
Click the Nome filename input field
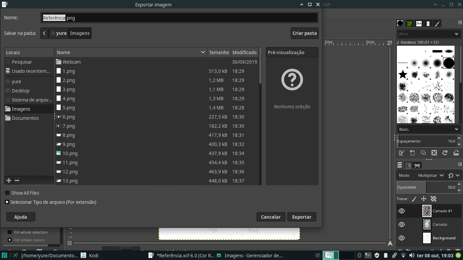click(179, 18)
